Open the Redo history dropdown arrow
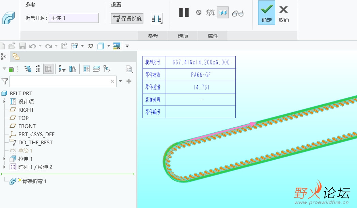The image size is (357, 208). [x=56, y=46]
